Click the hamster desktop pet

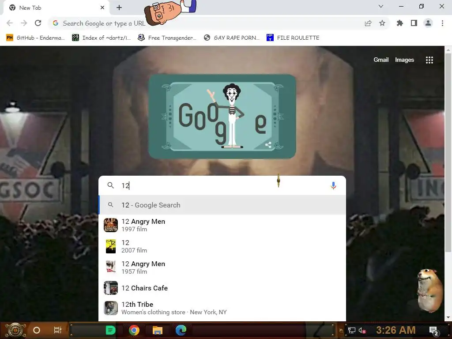(429, 290)
